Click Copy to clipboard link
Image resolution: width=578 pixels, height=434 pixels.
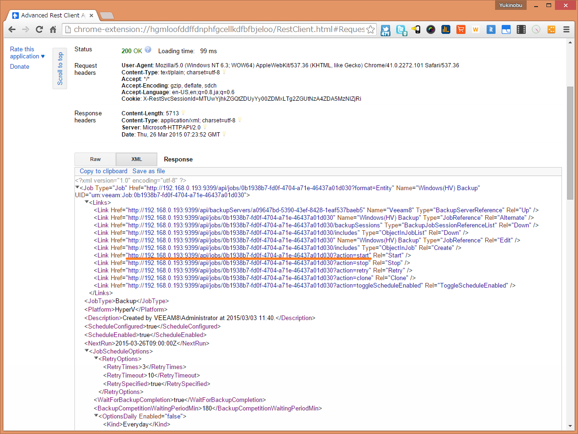104,171
